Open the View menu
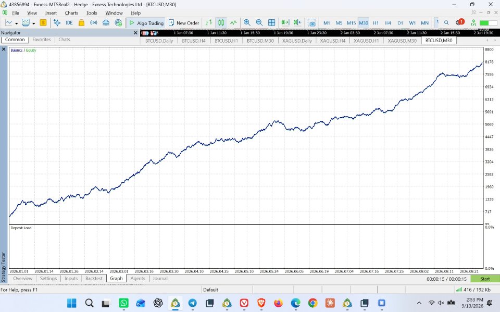Screen dimensions: 500x312 (x=32, y=13)
